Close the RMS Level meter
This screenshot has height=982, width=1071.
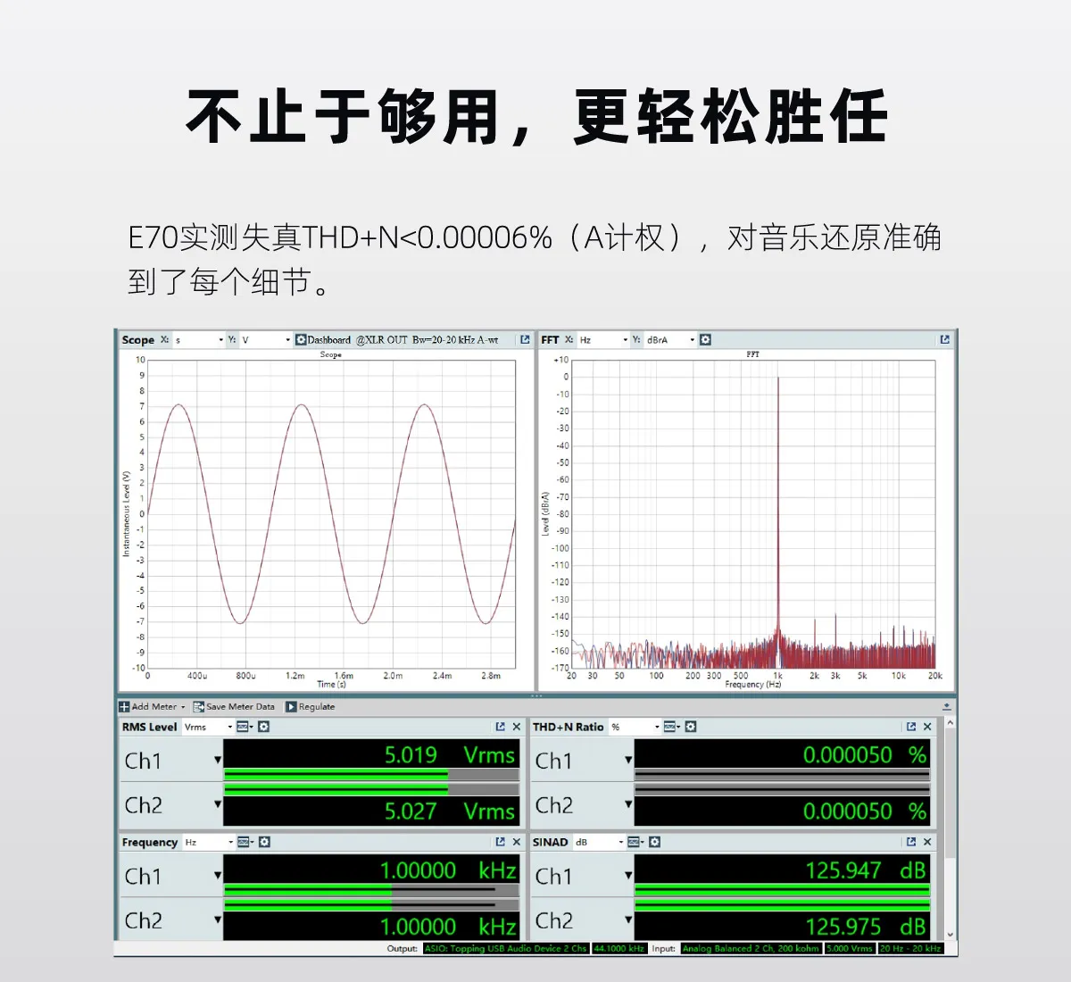pyautogui.click(x=516, y=727)
